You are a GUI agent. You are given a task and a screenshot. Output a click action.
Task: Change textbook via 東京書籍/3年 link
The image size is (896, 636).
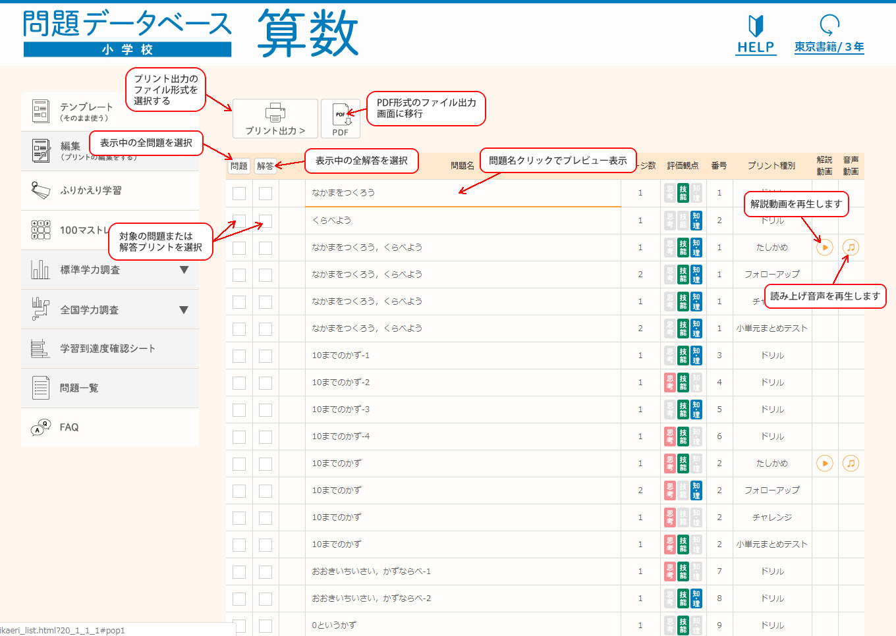pos(829,47)
